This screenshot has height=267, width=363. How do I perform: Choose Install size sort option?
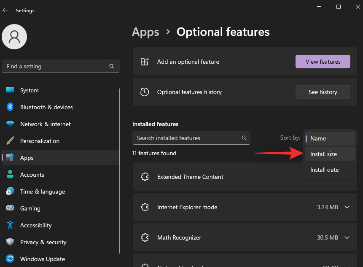coord(330,154)
